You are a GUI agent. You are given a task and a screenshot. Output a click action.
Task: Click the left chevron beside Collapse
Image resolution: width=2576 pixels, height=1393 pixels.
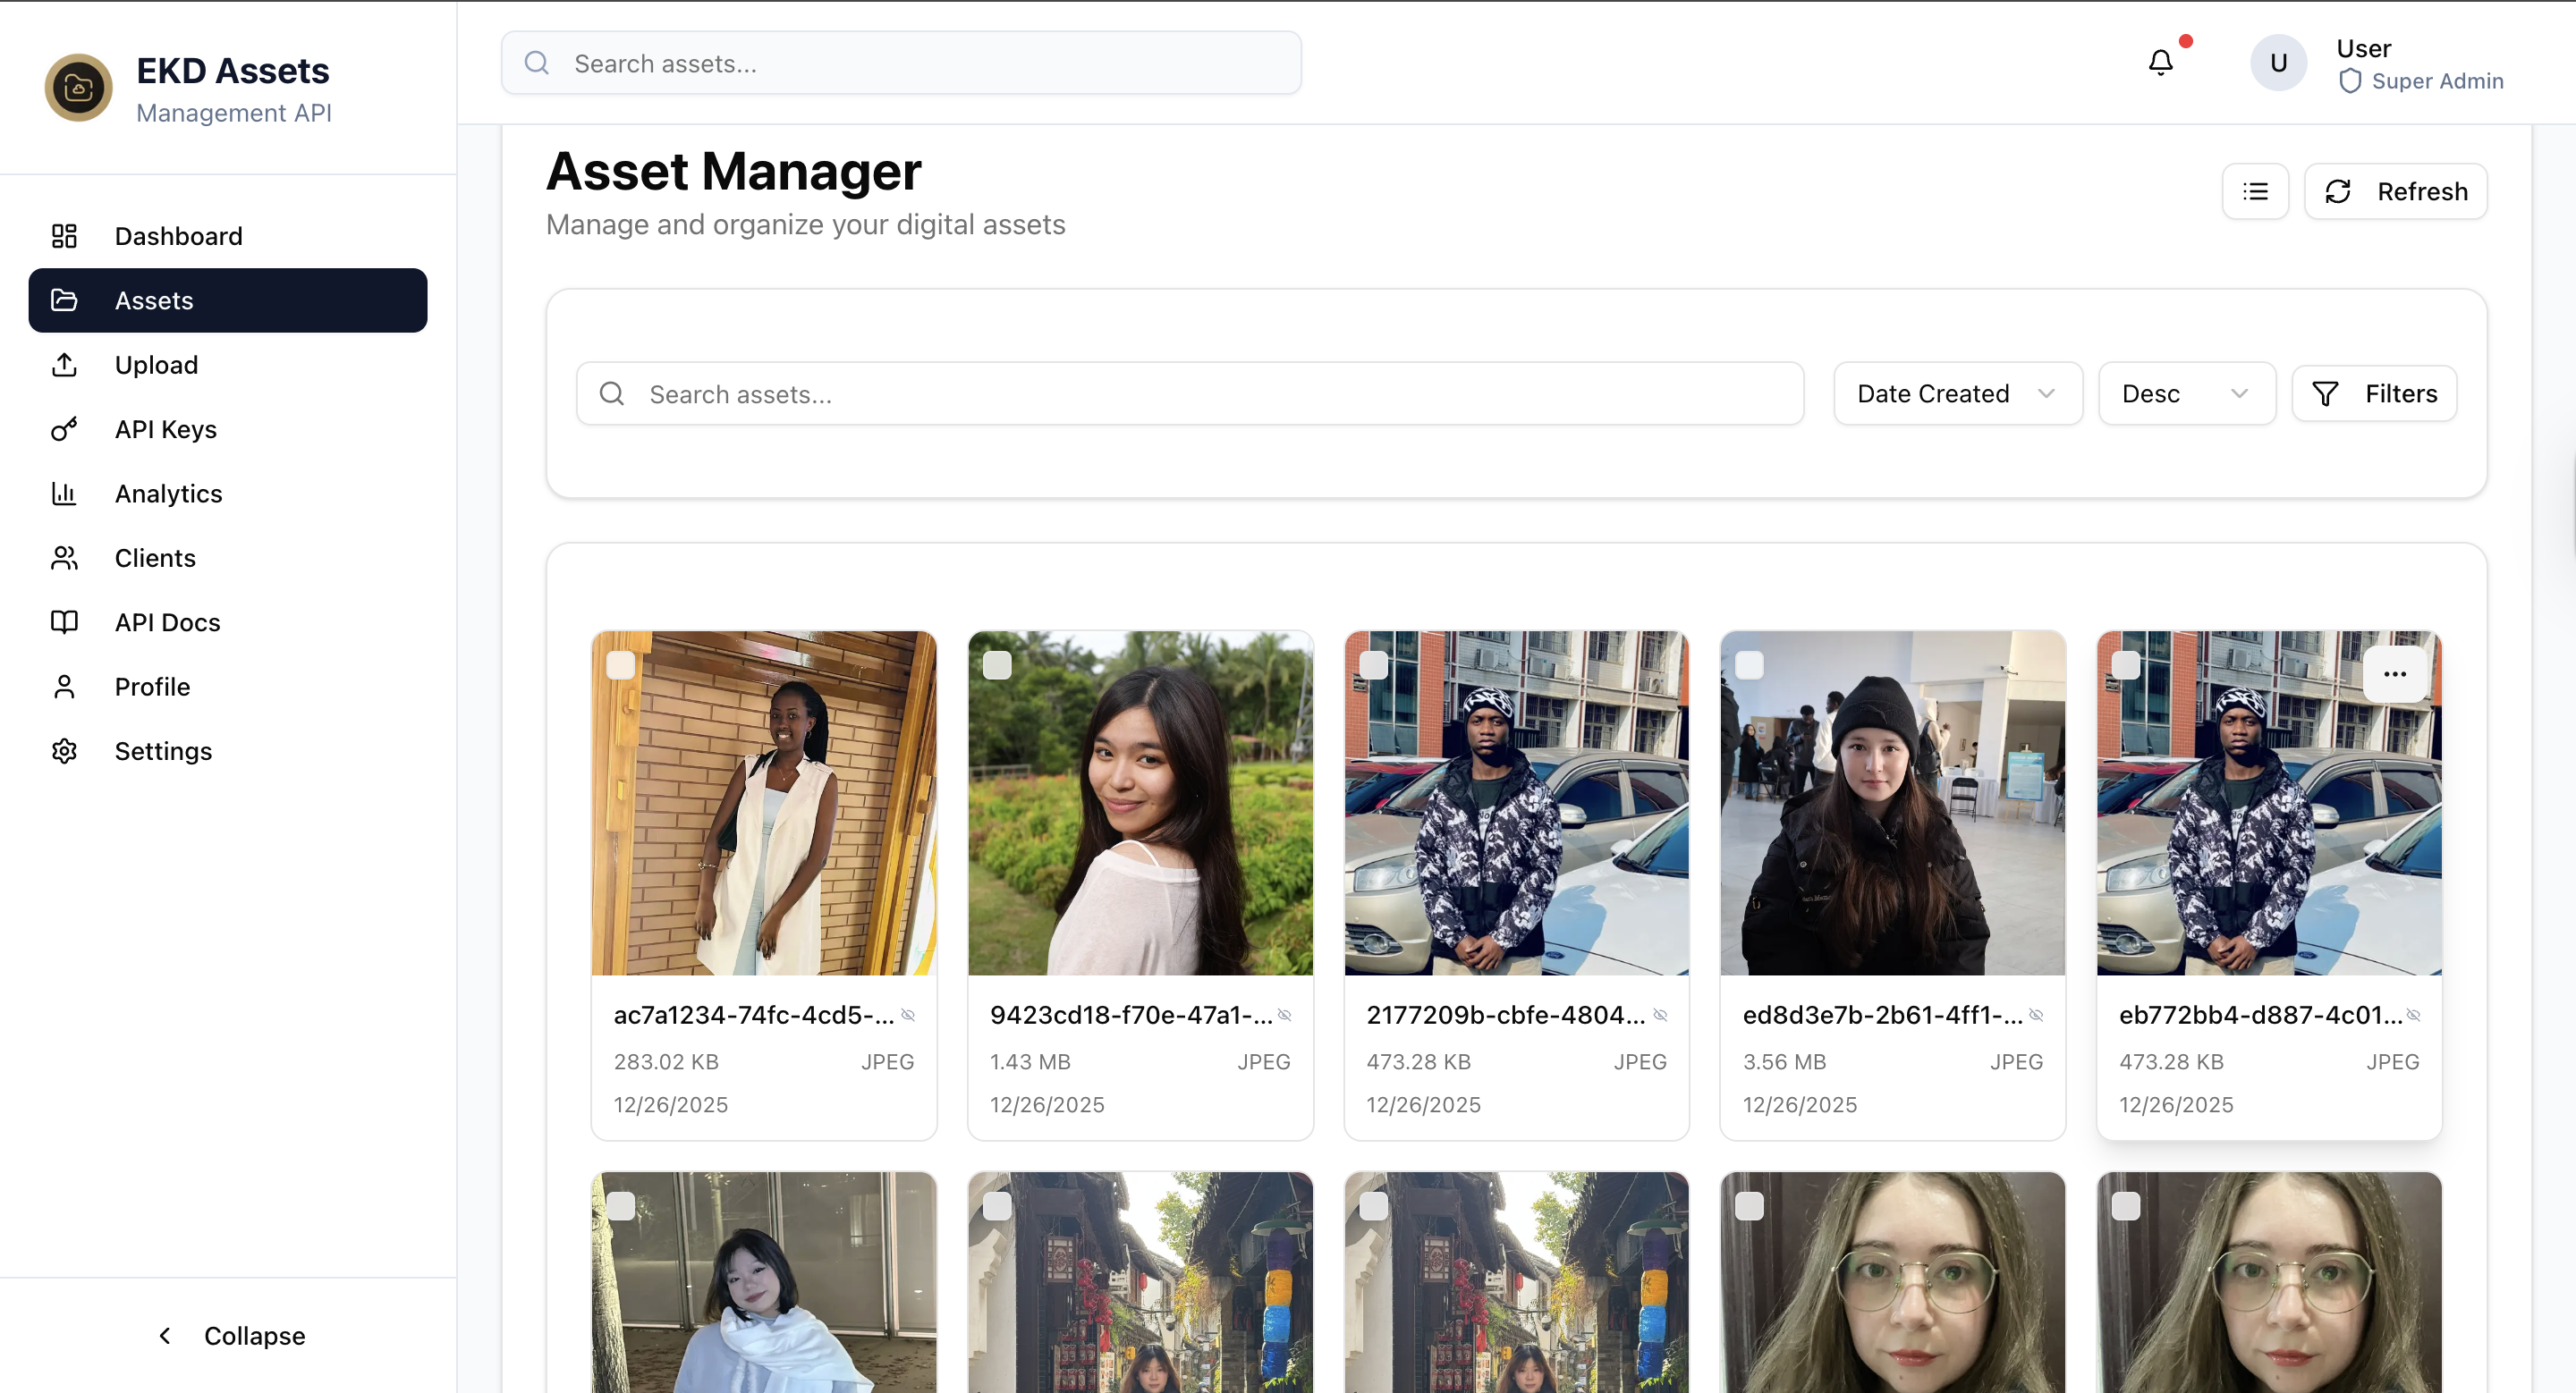165,1336
